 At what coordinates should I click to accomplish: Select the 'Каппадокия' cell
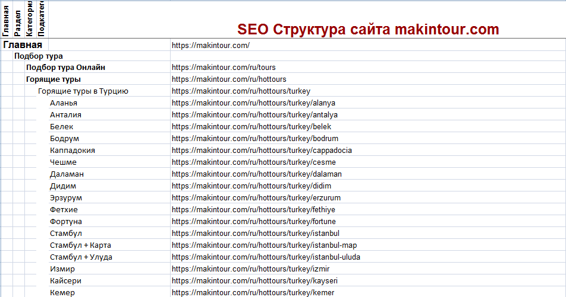73,151
